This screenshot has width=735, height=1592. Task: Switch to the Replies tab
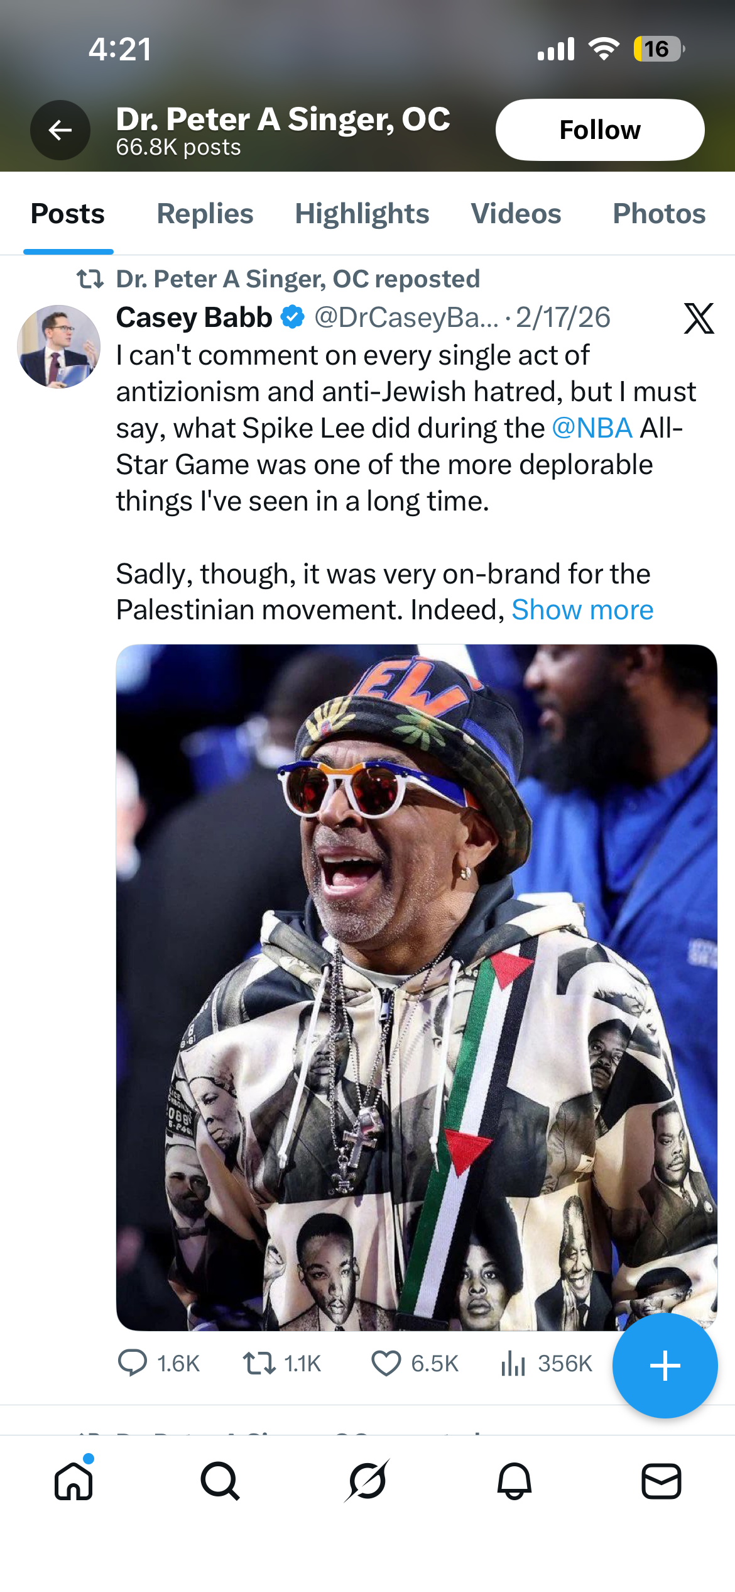point(205,213)
